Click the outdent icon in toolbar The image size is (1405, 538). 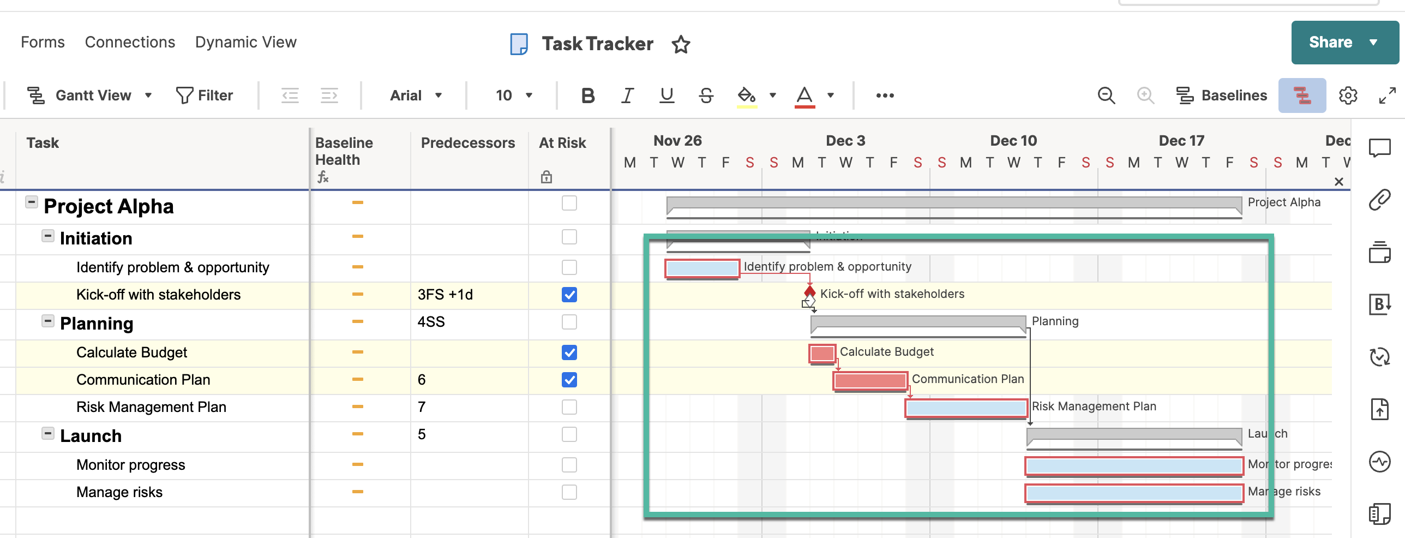[x=290, y=95]
